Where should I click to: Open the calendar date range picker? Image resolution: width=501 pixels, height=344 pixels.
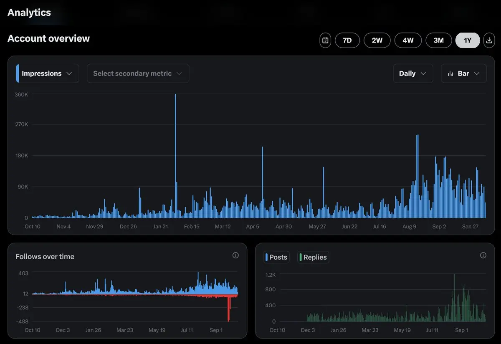[x=325, y=40]
